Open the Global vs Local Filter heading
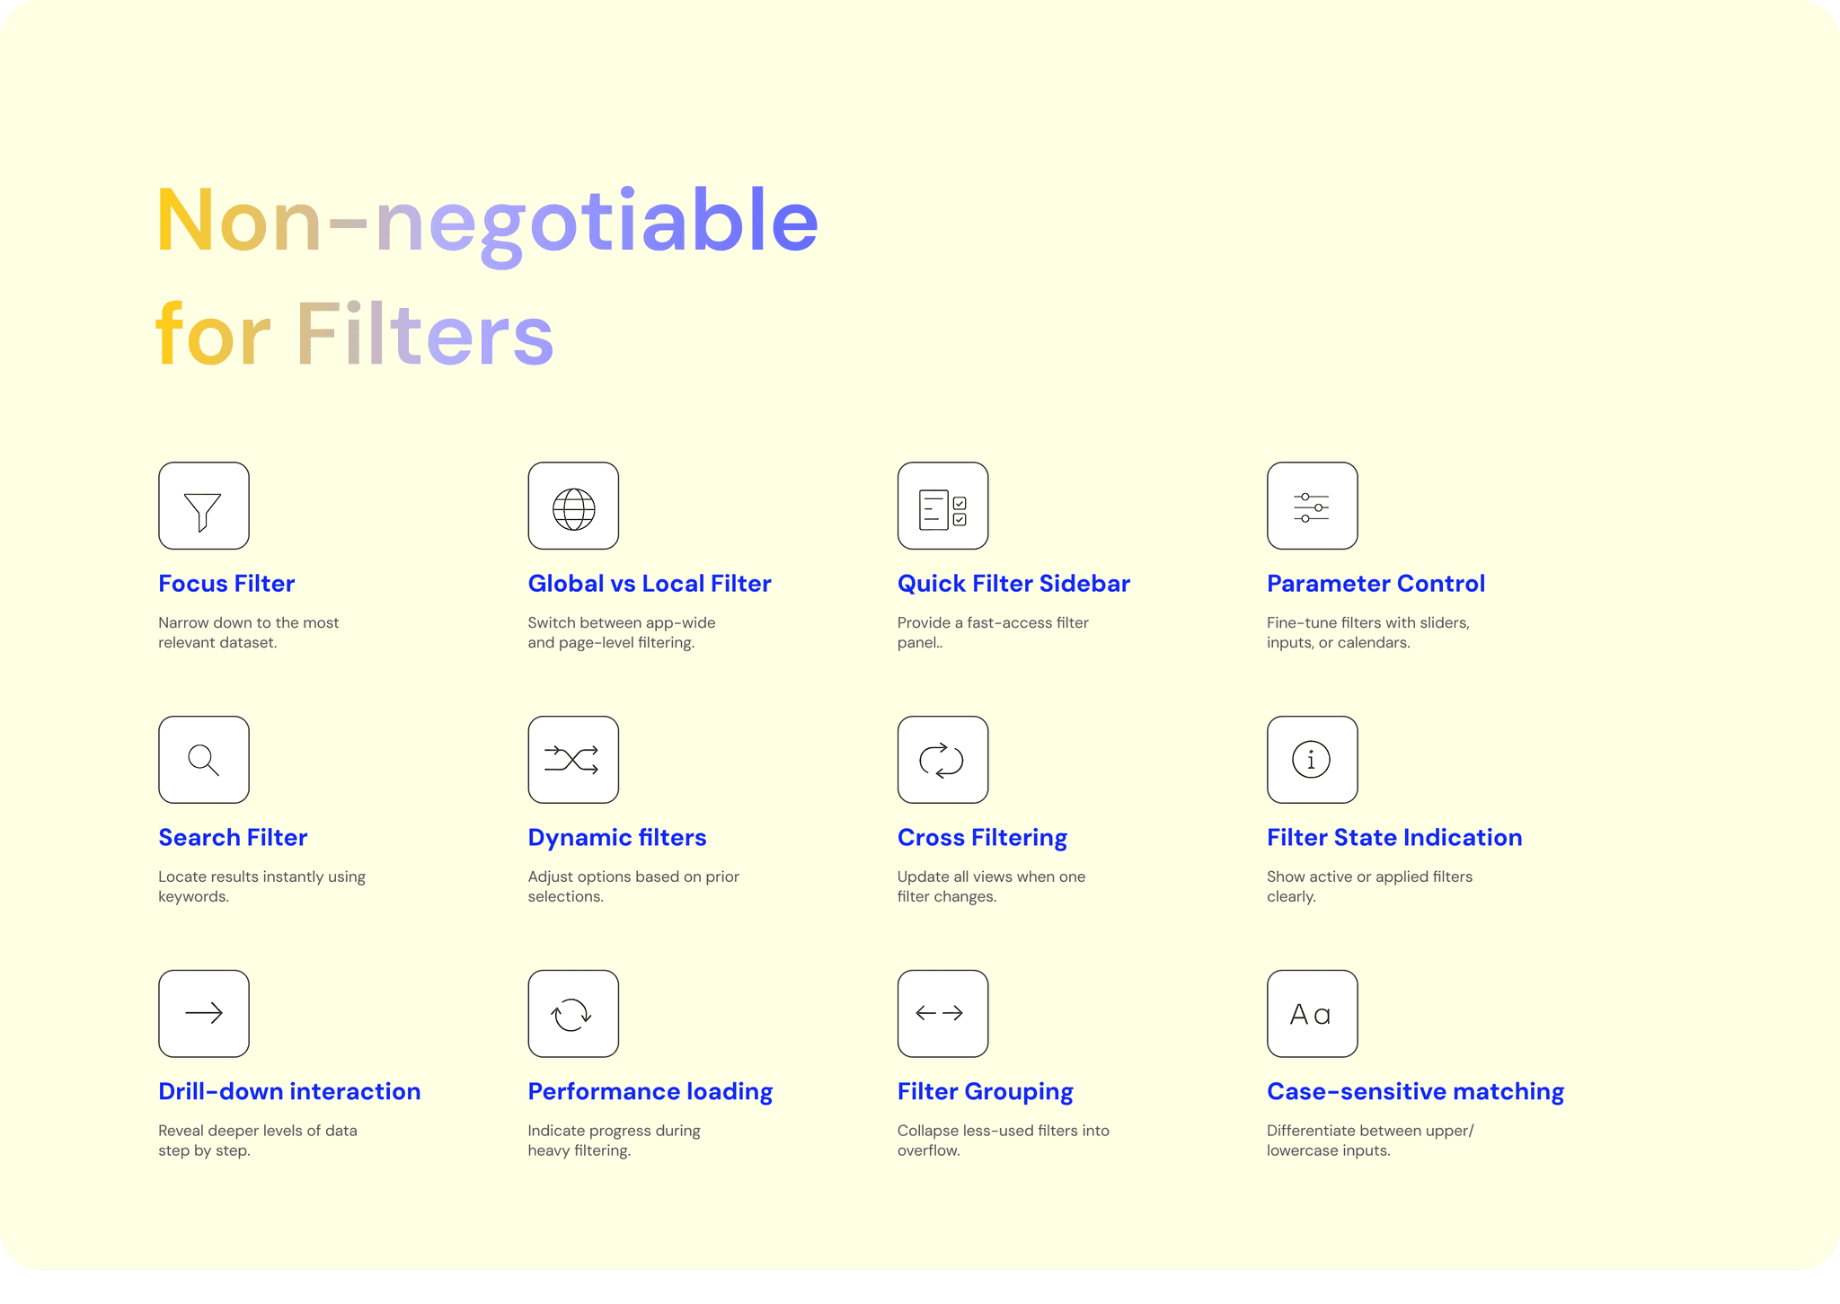The height and width of the screenshot is (1304, 1840). [650, 584]
